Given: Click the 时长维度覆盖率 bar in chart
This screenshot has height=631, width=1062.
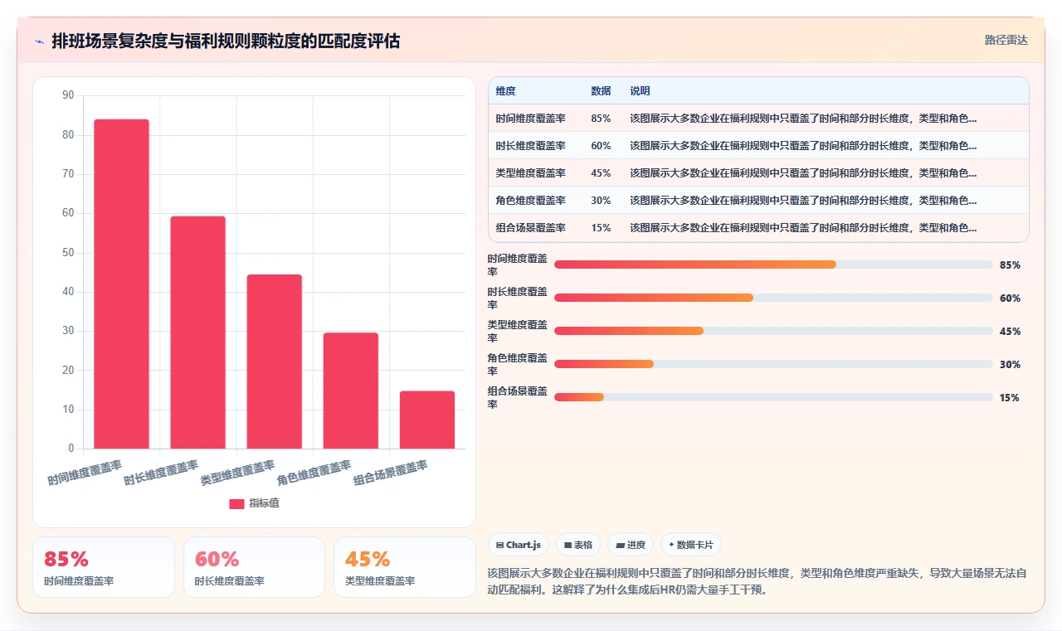Looking at the screenshot, I should click(197, 332).
